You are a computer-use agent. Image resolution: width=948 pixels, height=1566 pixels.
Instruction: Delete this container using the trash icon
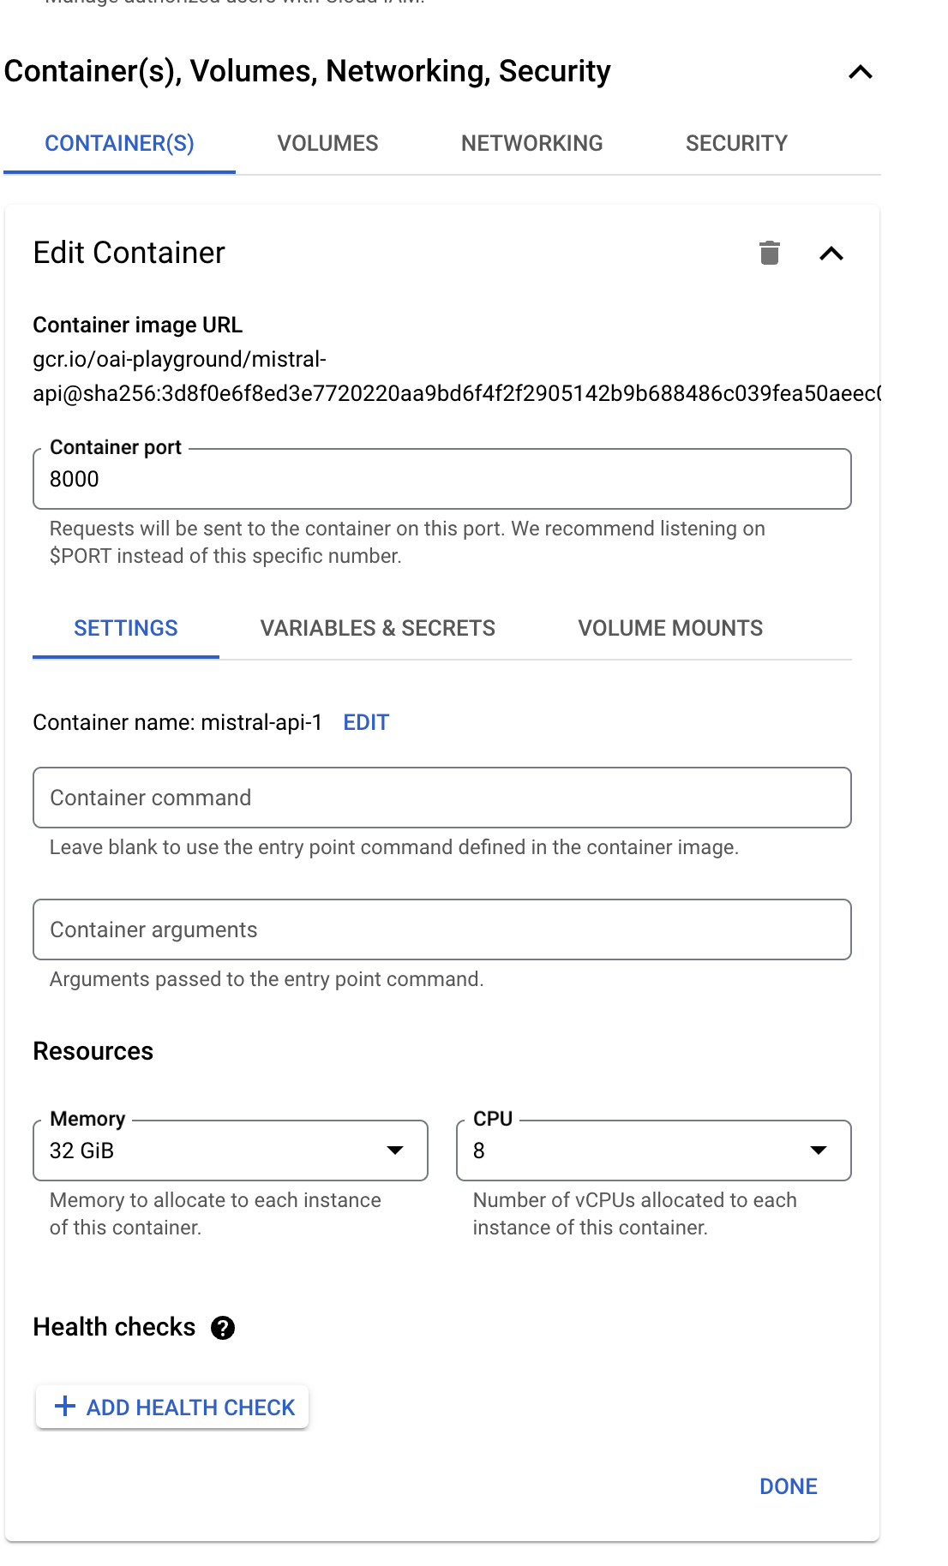tap(769, 254)
